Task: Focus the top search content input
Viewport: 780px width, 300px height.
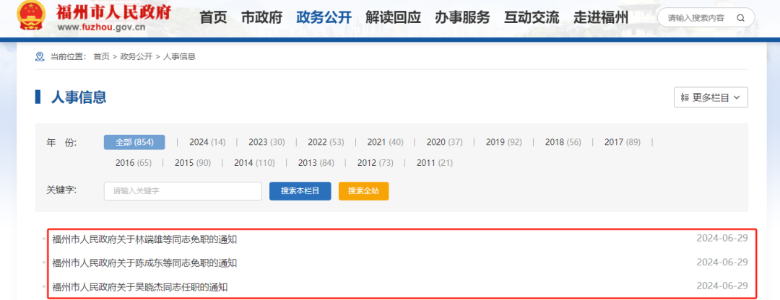Action: [x=696, y=18]
